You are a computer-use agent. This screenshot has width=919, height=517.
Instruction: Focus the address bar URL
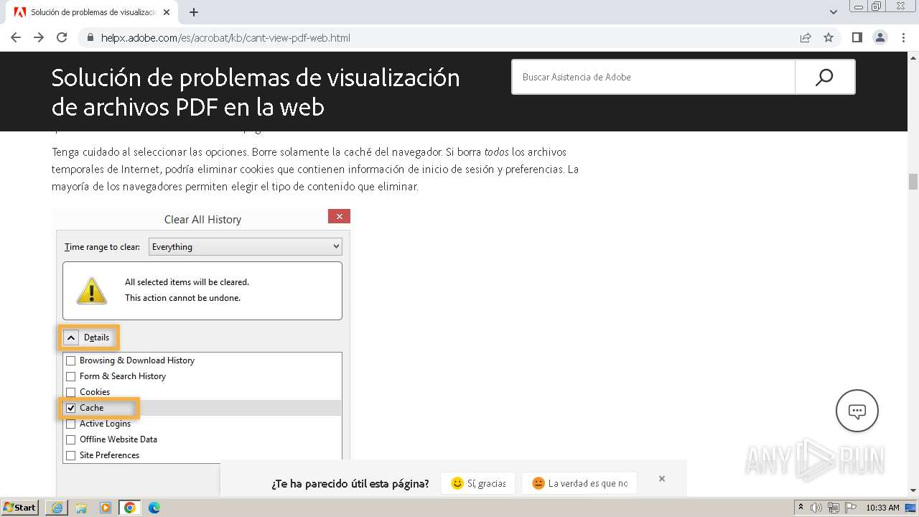[225, 37]
